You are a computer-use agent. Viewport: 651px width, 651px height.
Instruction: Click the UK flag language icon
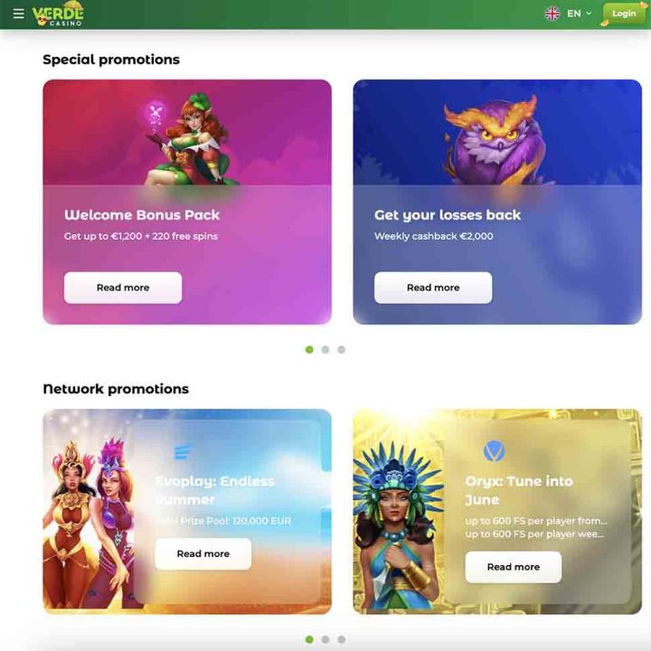tap(552, 14)
